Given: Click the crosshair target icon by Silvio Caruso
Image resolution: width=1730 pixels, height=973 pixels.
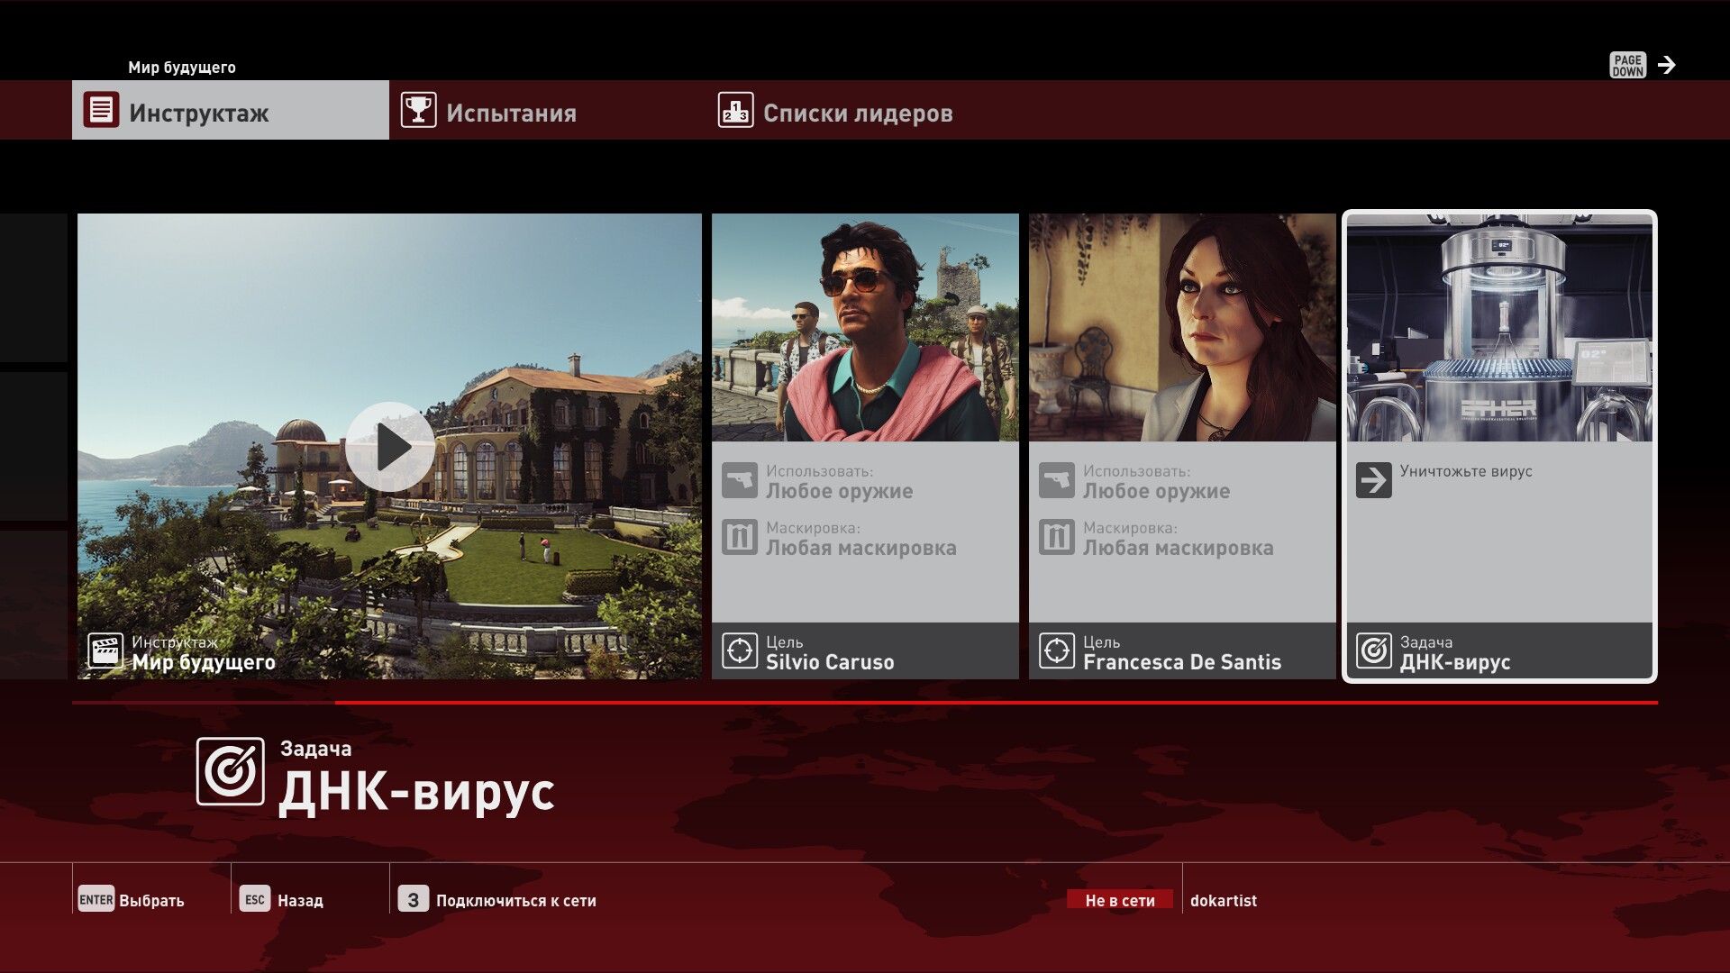Looking at the screenshot, I should pos(740,650).
